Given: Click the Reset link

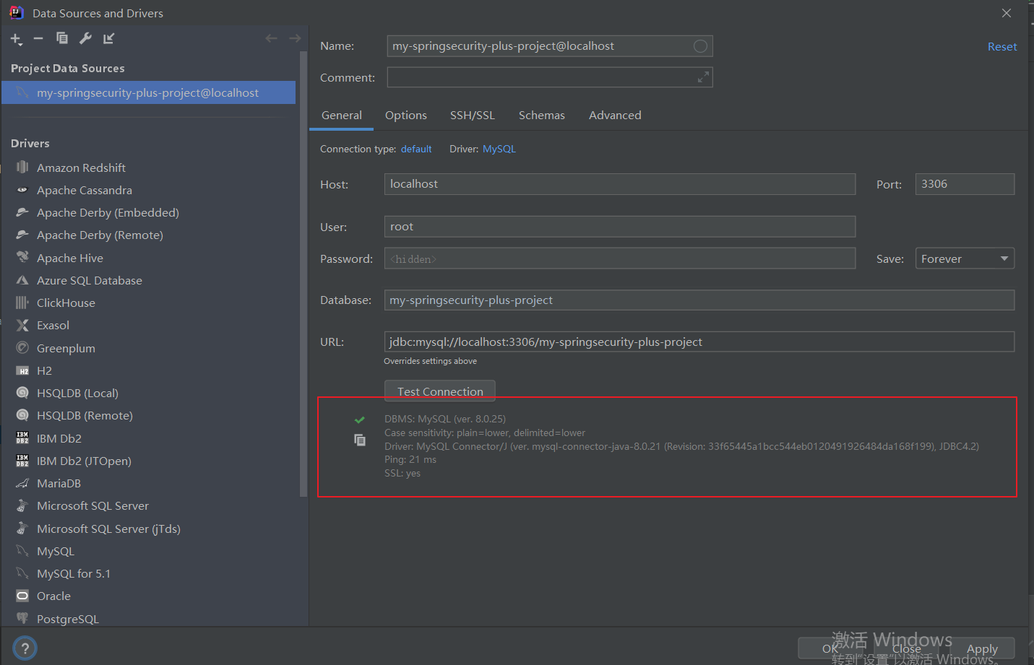Looking at the screenshot, I should (1002, 46).
